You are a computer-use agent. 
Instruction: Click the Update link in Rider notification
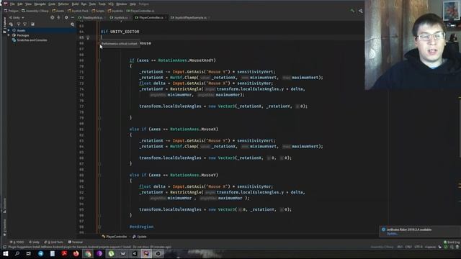click(392, 234)
